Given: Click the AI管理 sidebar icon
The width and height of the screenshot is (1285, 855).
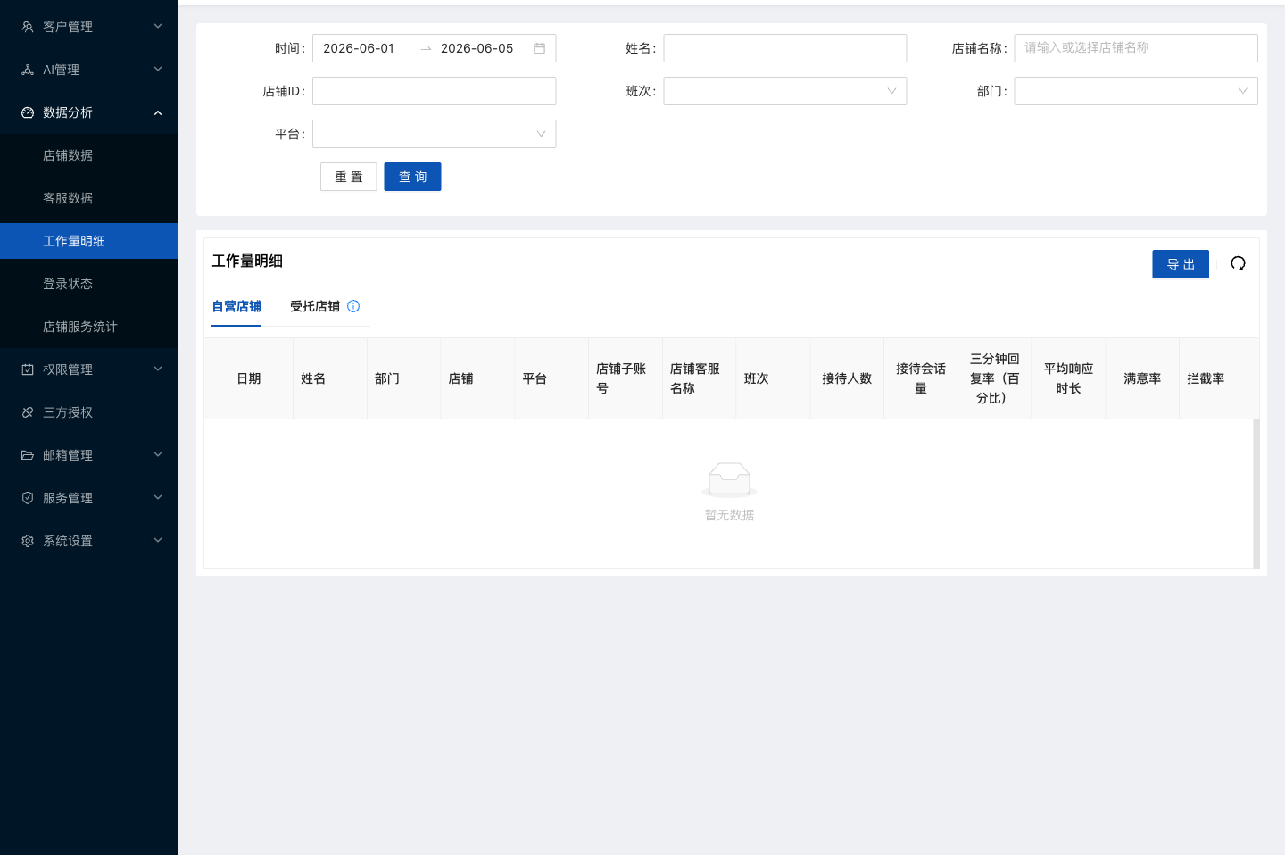Looking at the screenshot, I should 28,70.
